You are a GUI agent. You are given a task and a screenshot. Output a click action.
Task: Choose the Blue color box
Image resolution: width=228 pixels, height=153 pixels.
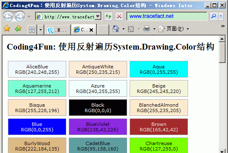coord(37,127)
